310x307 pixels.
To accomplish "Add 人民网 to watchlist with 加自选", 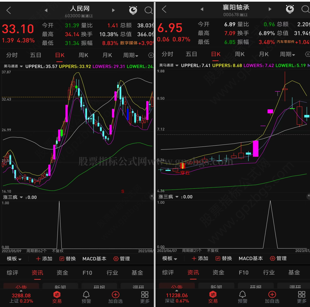I will coord(116,297).
